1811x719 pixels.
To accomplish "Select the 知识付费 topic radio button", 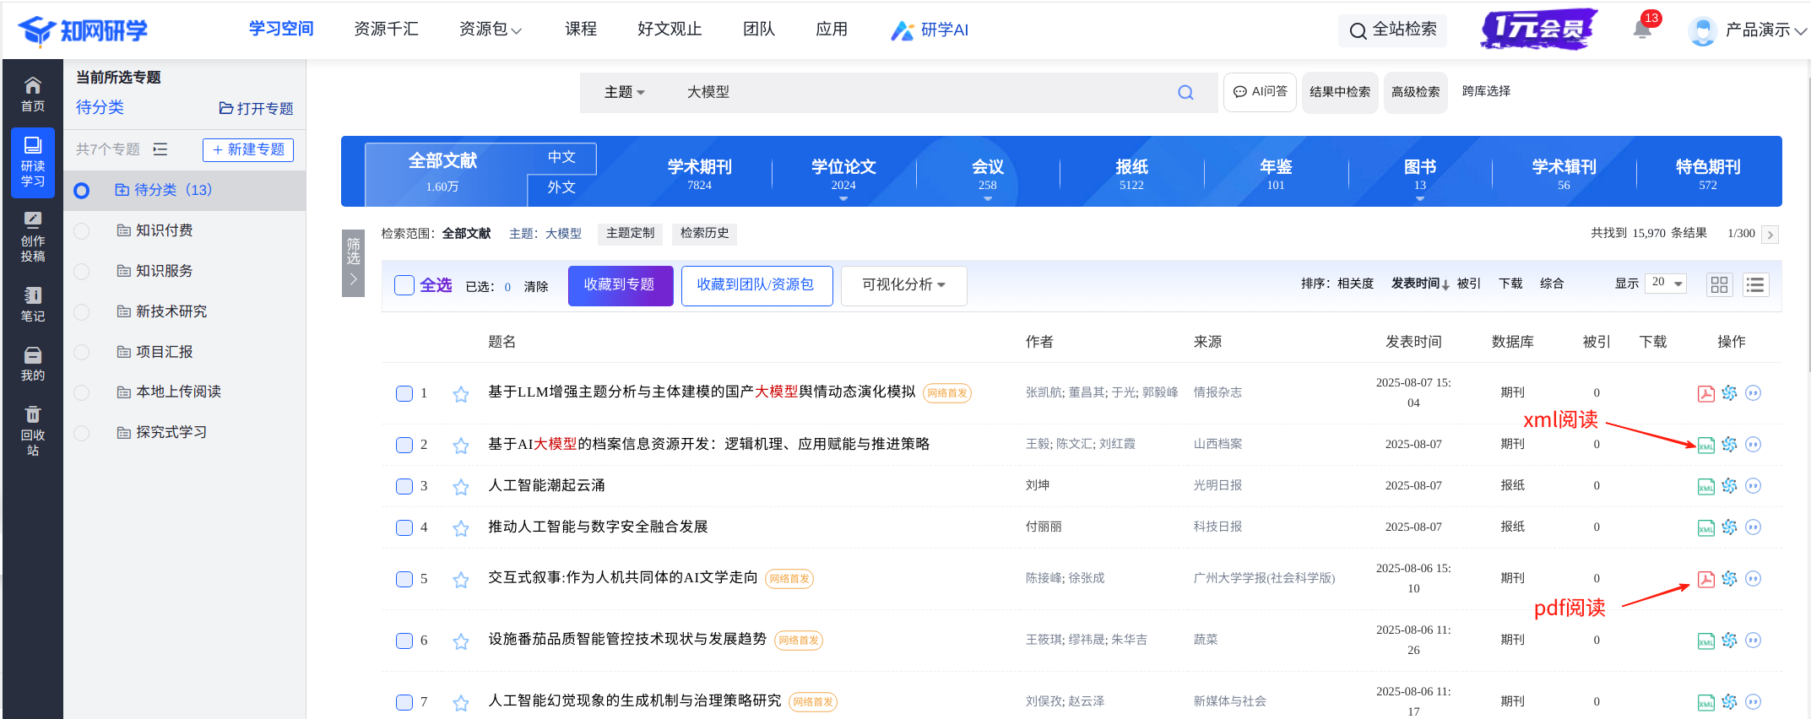I will tap(82, 231).
